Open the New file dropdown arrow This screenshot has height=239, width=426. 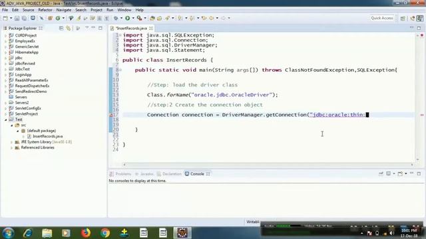(11, 18)
